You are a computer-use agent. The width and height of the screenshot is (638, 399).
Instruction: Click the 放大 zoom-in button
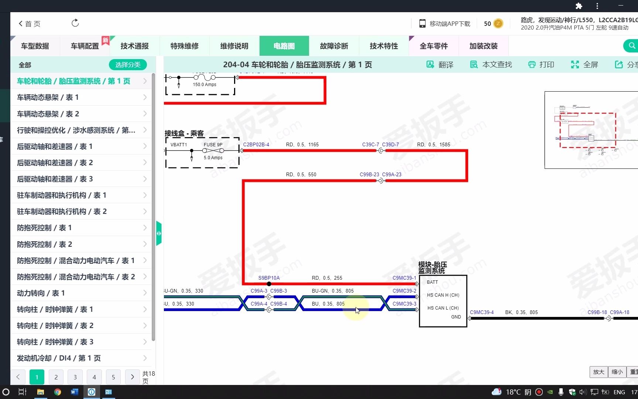click(x=598, y=372)
